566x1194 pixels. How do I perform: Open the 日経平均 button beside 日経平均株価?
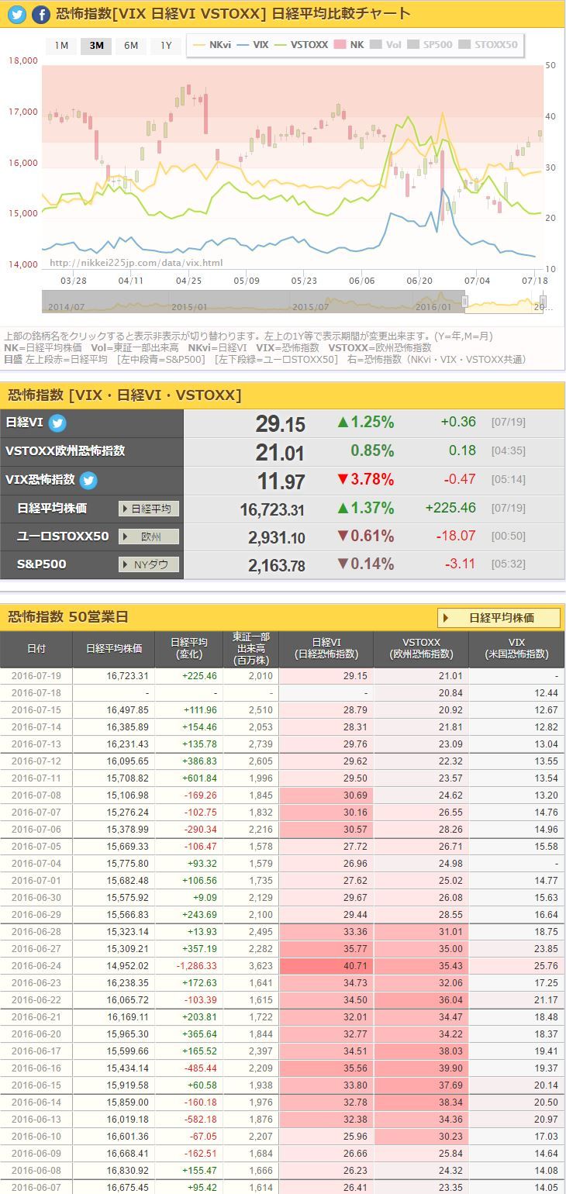pyautogui.click(x=149, y=509)
